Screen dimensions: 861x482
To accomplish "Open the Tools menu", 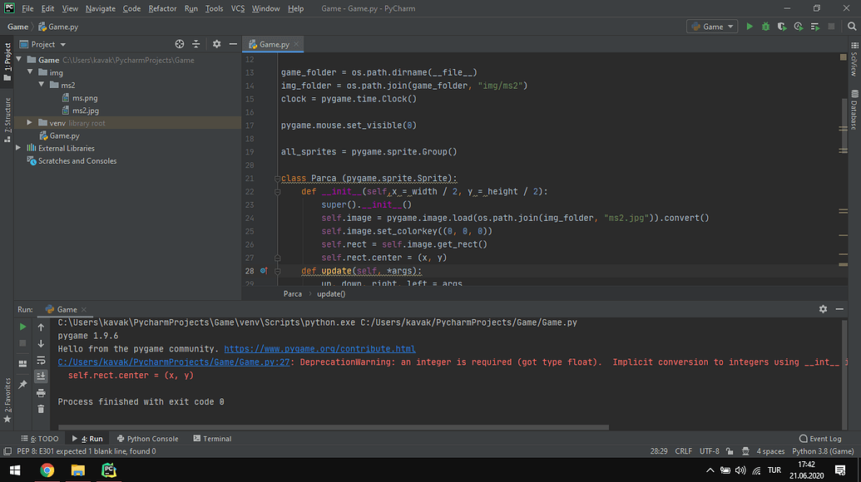I will click(x=214, y=8).
